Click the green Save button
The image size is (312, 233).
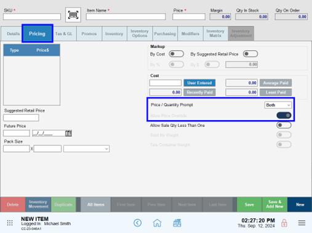[x=249, y=205]
